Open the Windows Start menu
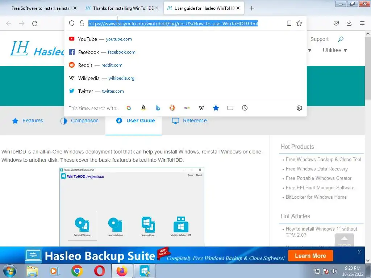Image resolution: width=371 pixels, height=278 pixels. pyautogui.click(x=10, y=271)
